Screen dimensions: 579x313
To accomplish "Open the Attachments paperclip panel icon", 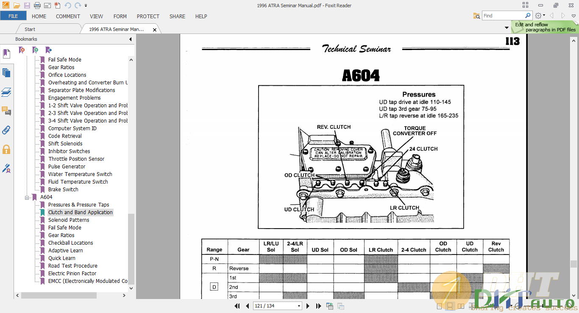I will point(6,130).
